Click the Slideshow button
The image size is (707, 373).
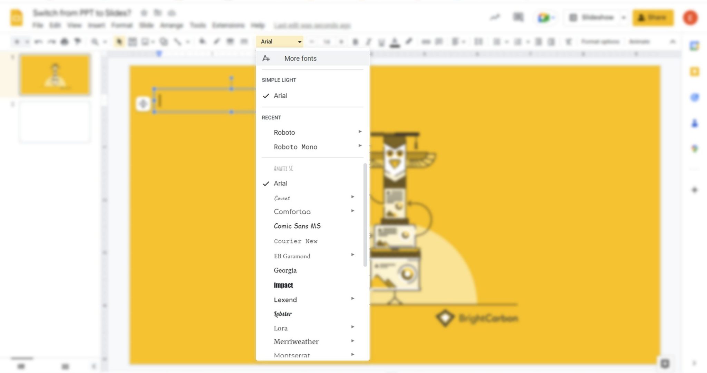597,17
